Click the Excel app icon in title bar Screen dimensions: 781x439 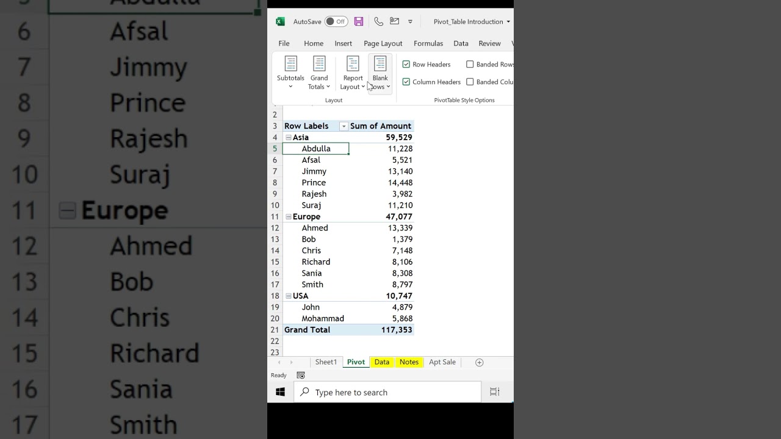tap(280, 21)
